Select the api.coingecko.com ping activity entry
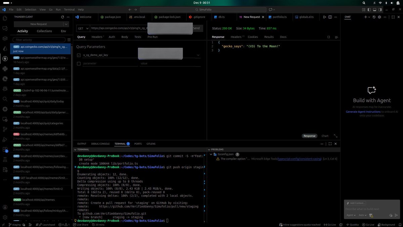 [x=41, y=49]
